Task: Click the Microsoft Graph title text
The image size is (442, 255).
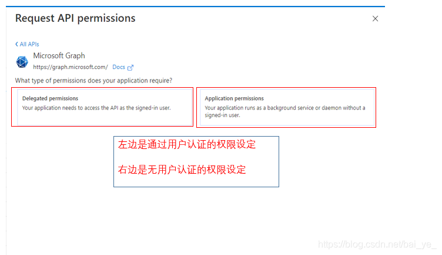Action: 59,55
